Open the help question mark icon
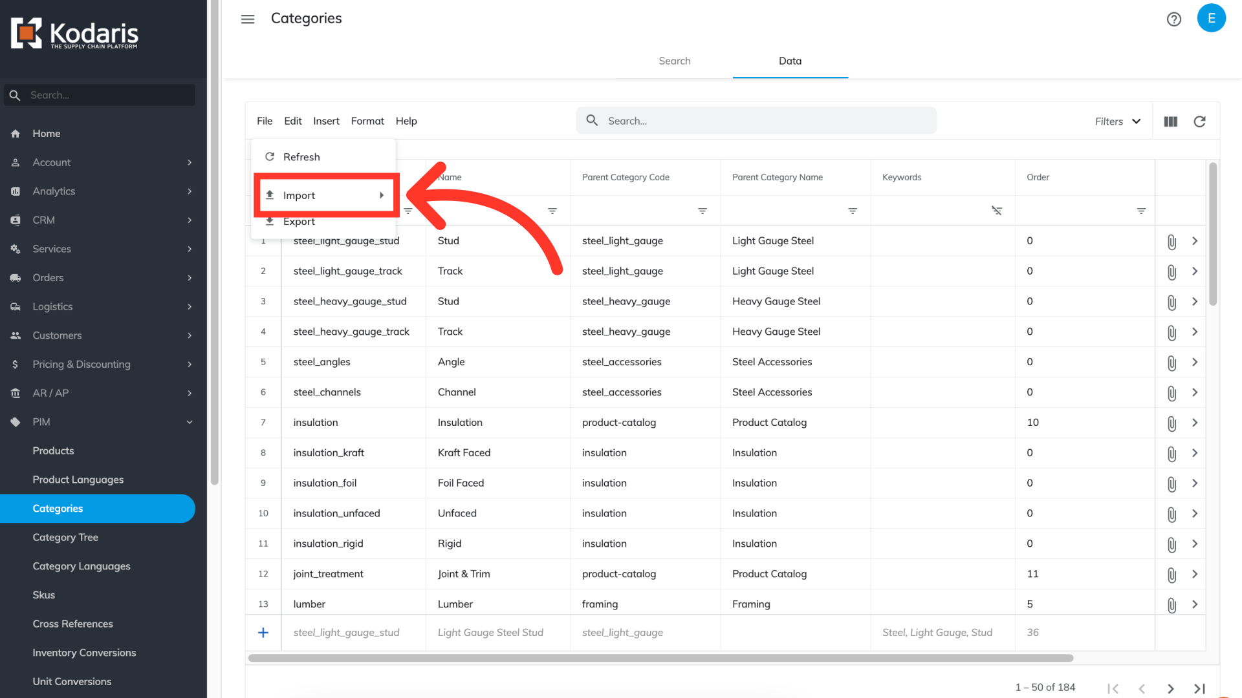Viewport: 1242px width, 698px height. (1173, 19)
